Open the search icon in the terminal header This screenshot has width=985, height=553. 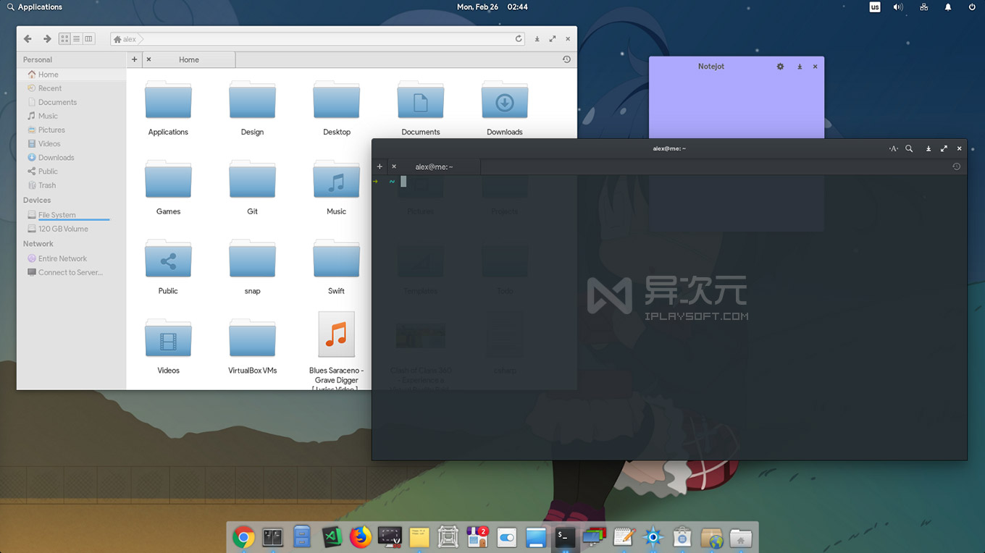909,148
